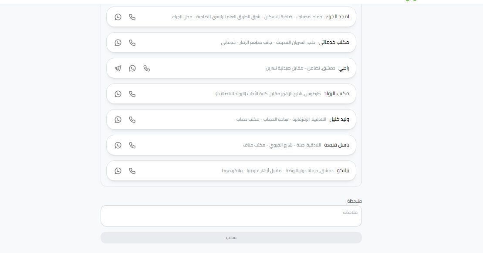
Task: Call باسل قنيعة via the phone icon
Action: (132, 145)
